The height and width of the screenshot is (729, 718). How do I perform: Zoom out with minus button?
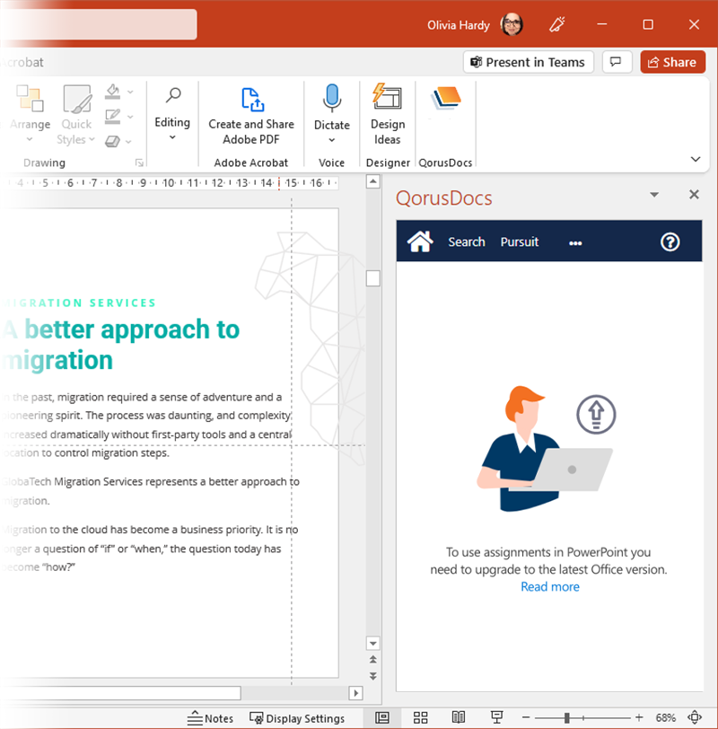pyautogui.click(x=526, y=717)
